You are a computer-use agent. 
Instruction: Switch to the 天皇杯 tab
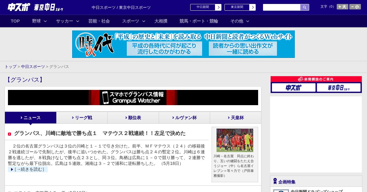point(235,118)
